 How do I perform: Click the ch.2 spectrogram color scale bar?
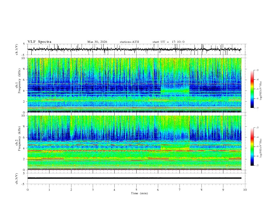click(x=252, y=147)
